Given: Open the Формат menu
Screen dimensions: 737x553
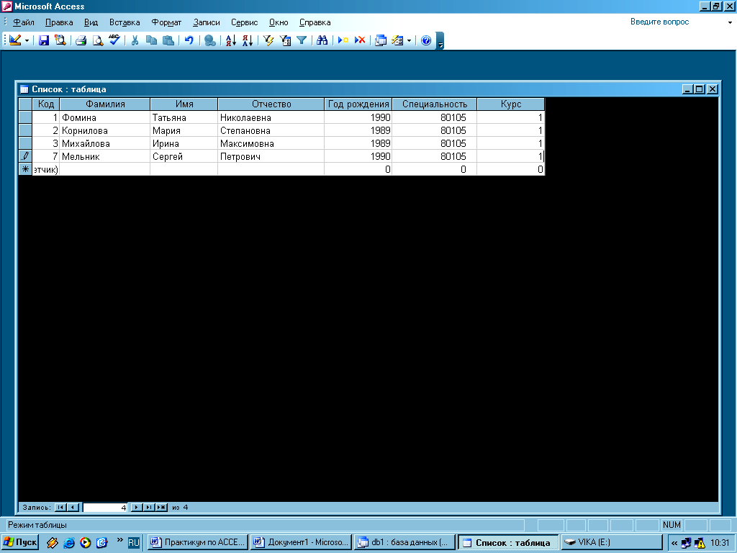Looking at the screenshot, I should pyautogui.click(x=166, y=22).
